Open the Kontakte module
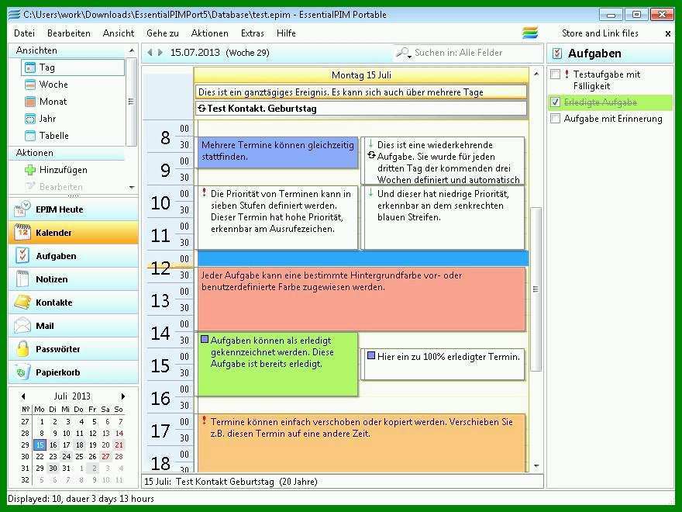 click(x=73, y=303)
